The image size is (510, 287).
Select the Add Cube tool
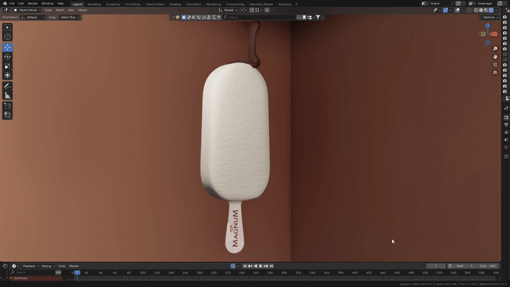click(8, 106)
